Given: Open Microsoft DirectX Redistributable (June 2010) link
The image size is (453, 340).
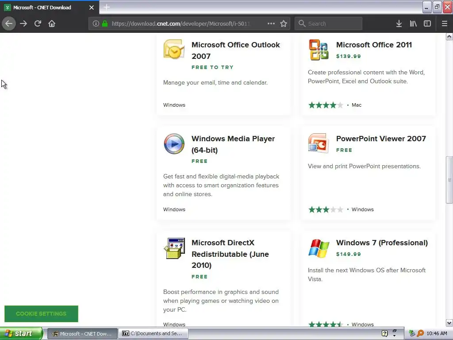Looking at the screenshot, I should point(230,254).
